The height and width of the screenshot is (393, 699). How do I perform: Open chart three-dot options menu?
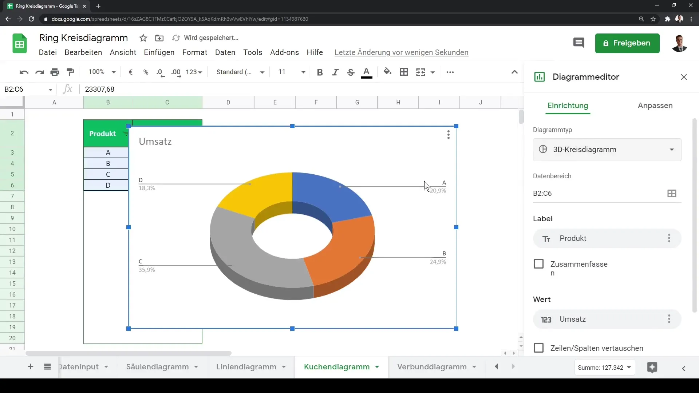pyautogui.click(x=449, y=135)
